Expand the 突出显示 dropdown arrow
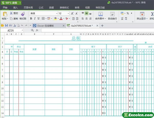Screen dimensions: 154x118 click(x=147, y=19)
